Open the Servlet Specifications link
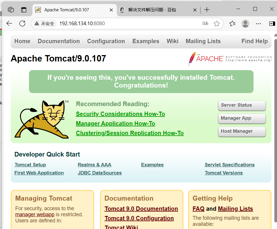Screen dimensions: 277x229 pos(230,165)
